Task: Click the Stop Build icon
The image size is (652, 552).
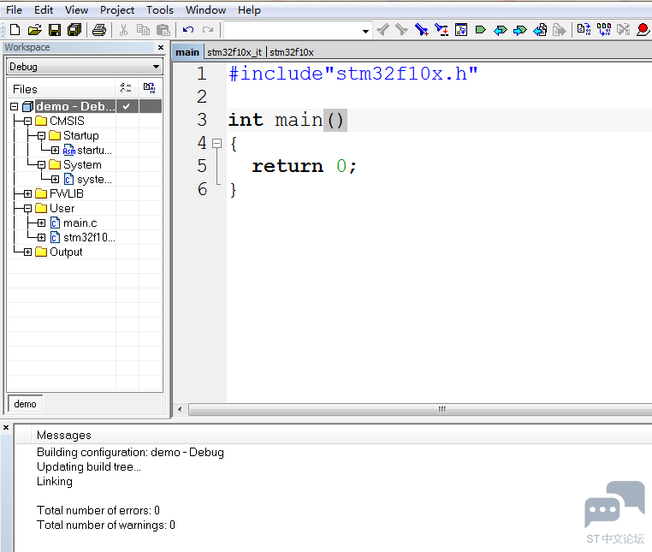Action: (x=623, y=30)
